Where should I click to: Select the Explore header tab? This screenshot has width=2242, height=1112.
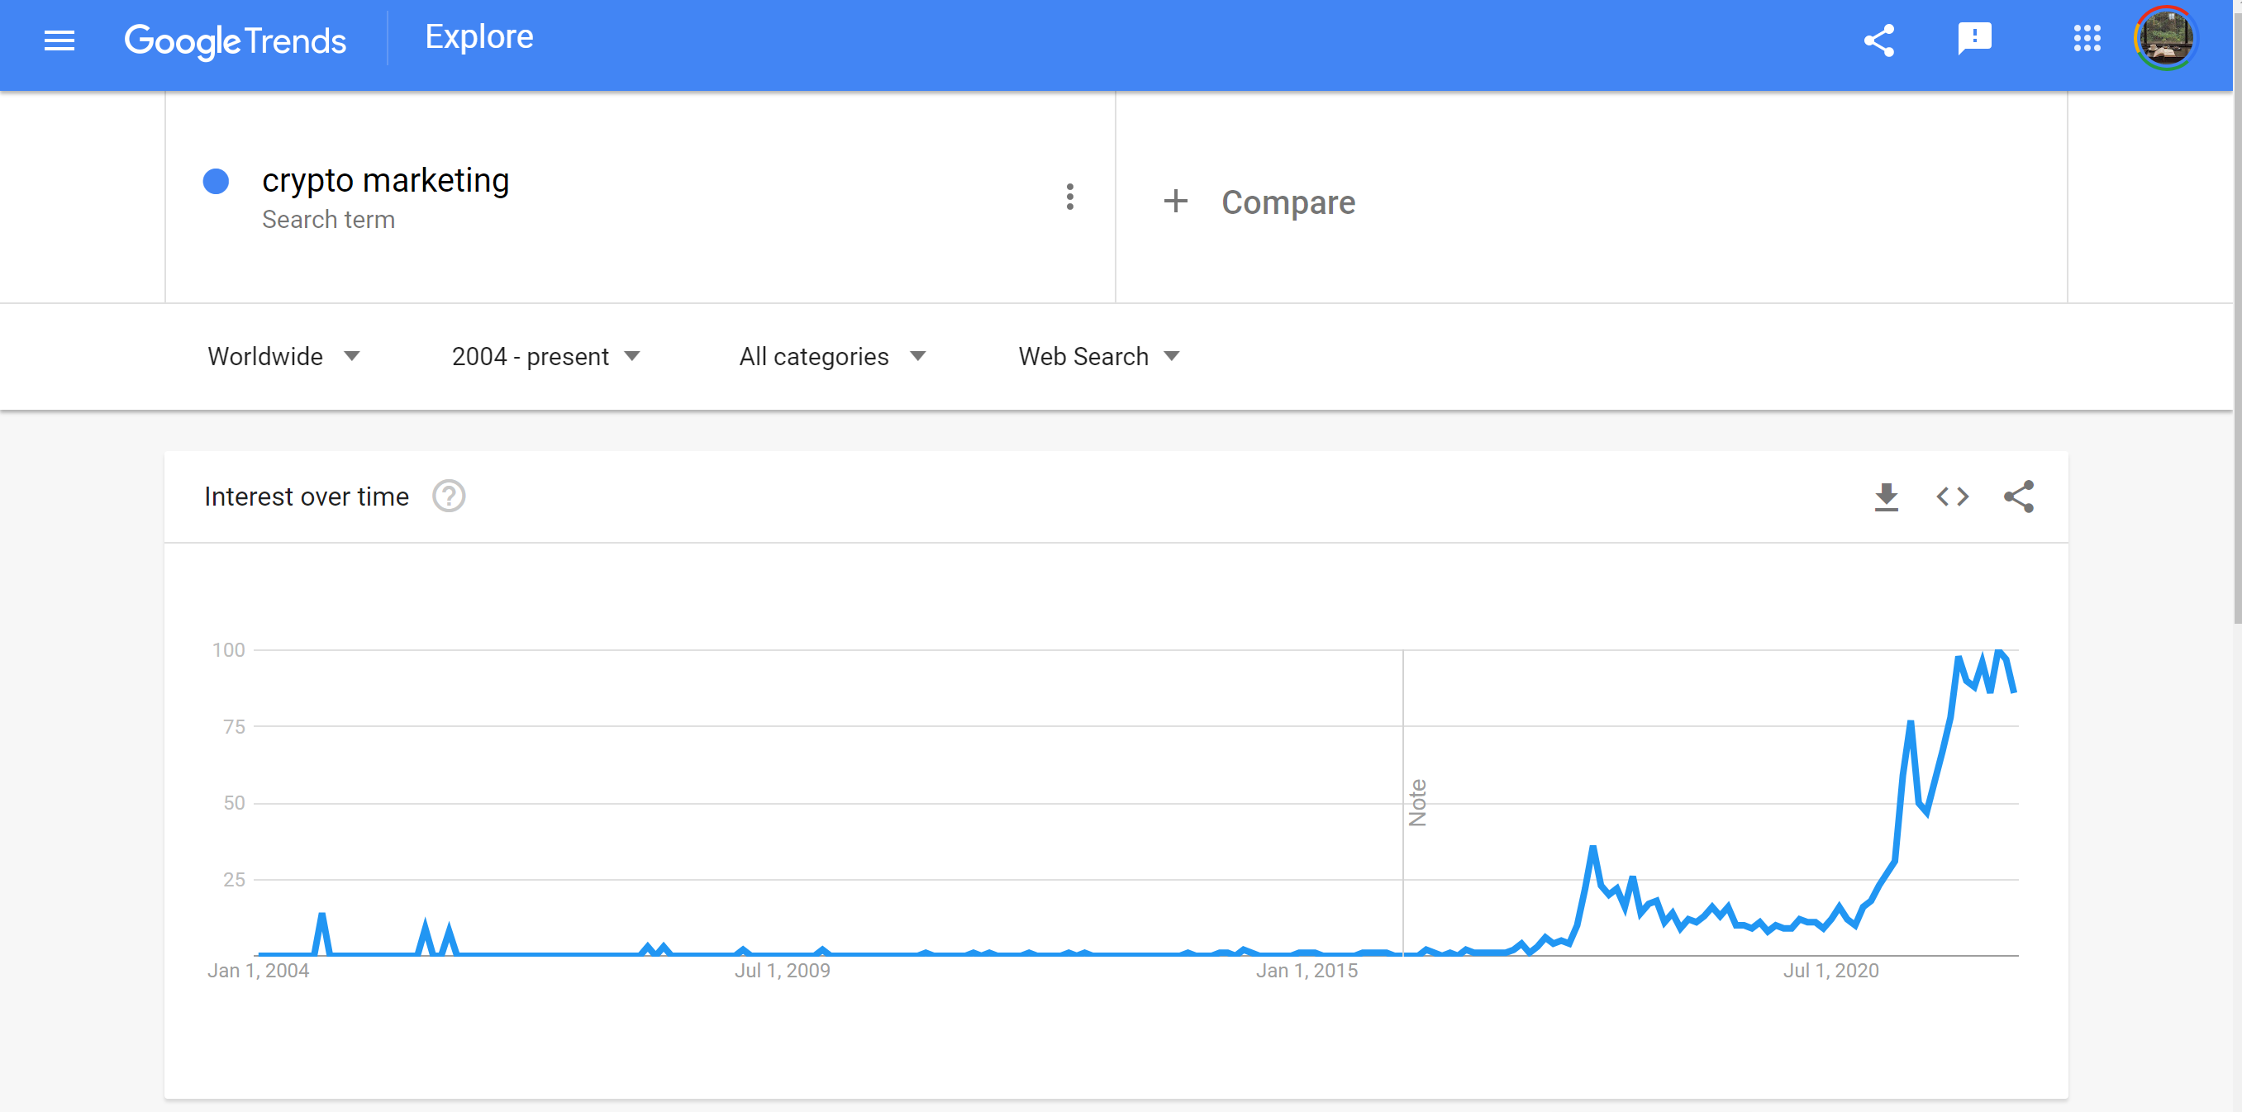tap(478, 36)
